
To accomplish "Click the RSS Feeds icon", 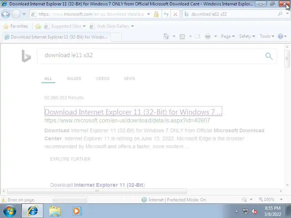I will point(182,37).
